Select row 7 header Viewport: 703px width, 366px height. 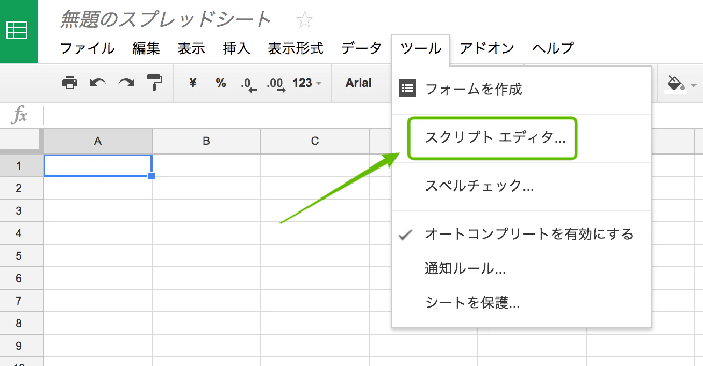(x=19, y=301)
